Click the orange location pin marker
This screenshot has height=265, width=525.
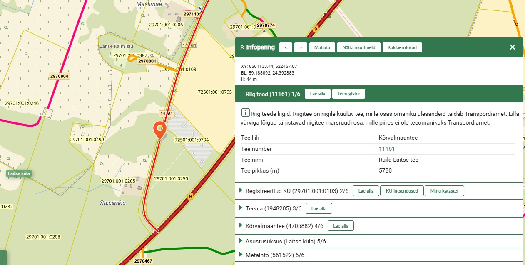[x=160, y=130]
